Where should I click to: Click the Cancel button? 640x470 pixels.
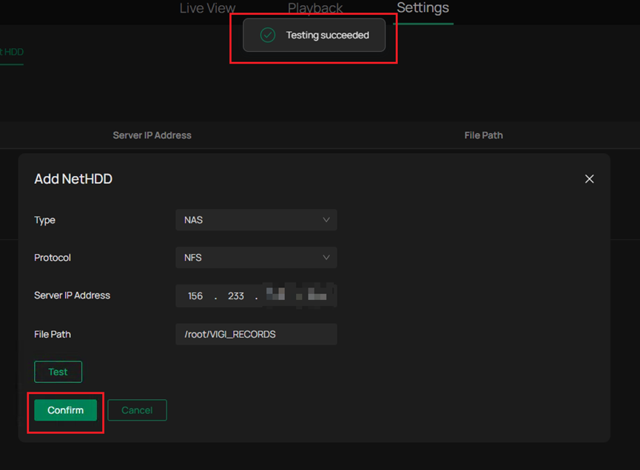pos(137,410)
